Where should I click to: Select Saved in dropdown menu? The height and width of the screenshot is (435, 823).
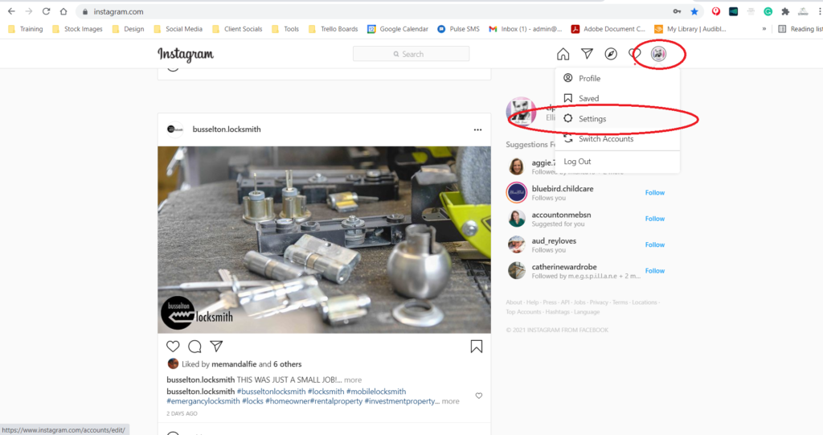[617, 98]
